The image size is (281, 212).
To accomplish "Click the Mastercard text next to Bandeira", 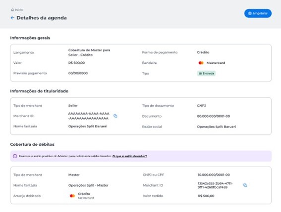I will tap(216, 63).
